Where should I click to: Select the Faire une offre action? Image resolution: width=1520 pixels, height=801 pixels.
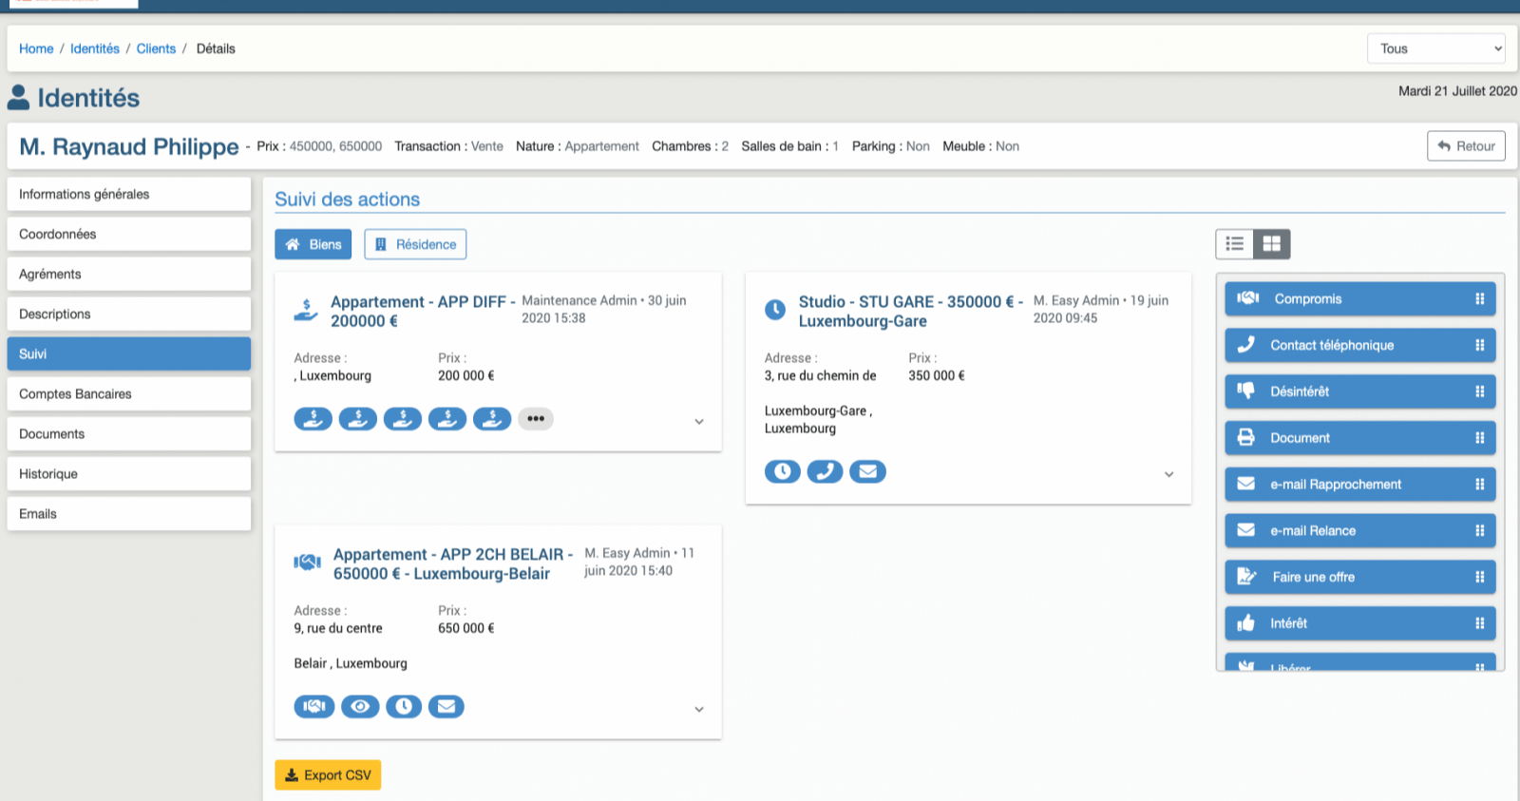click(1313, 577)
